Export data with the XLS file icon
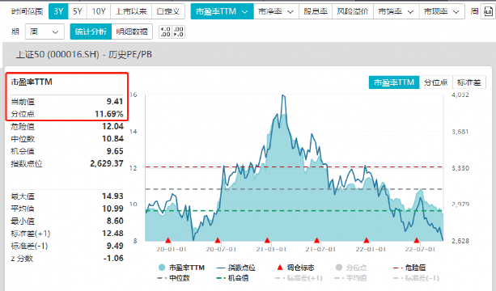Viewport: 496px width, 291px height. 487,12
